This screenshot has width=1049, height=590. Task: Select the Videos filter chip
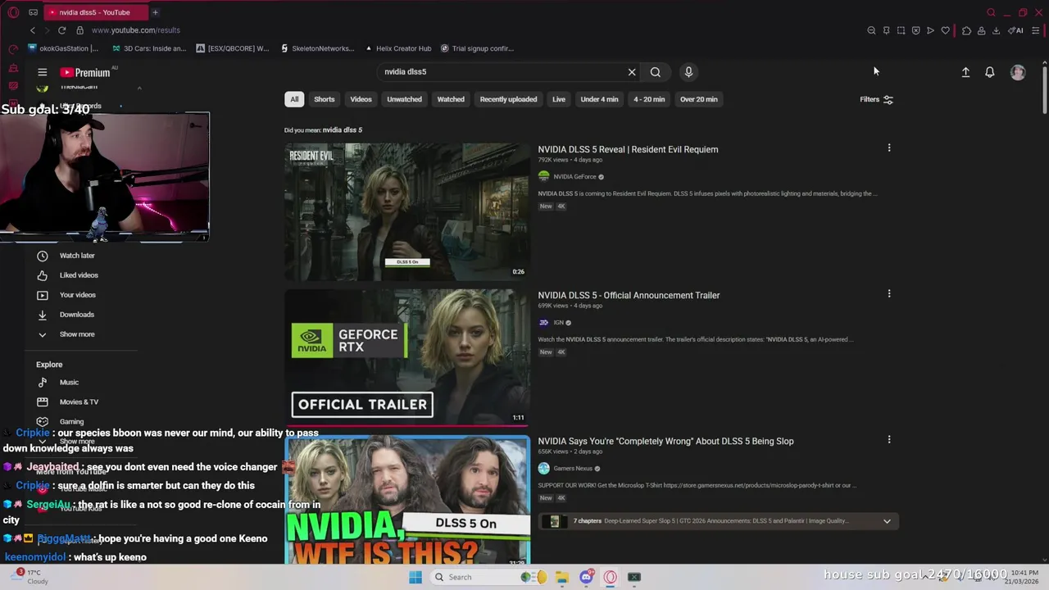pos(361,99)
